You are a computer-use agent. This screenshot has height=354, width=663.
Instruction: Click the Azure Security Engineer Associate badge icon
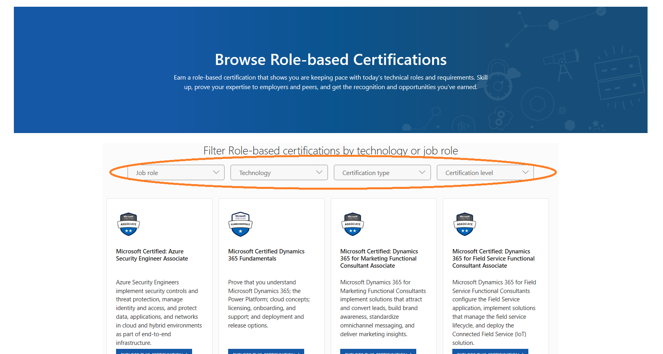128,224
